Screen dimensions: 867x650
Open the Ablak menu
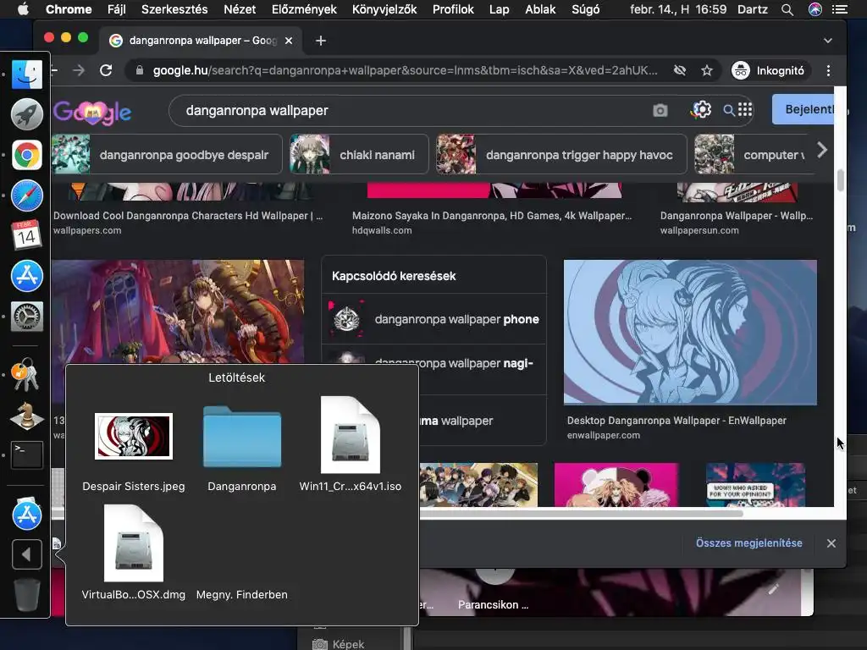540,9
